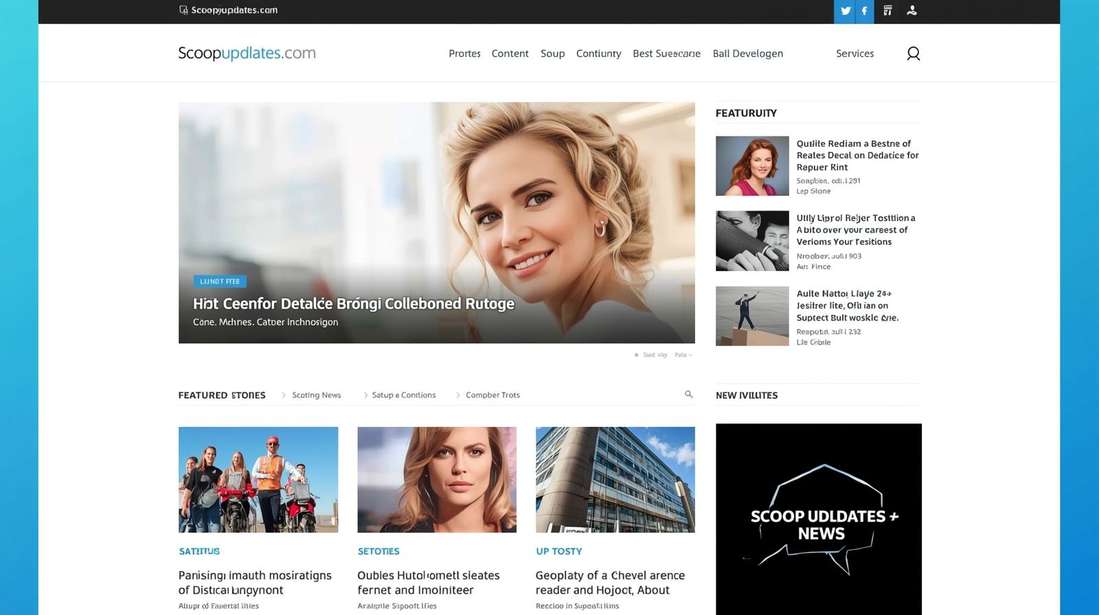
Task: Open the Facebook link in top bar
Action: tap(864, 11)
